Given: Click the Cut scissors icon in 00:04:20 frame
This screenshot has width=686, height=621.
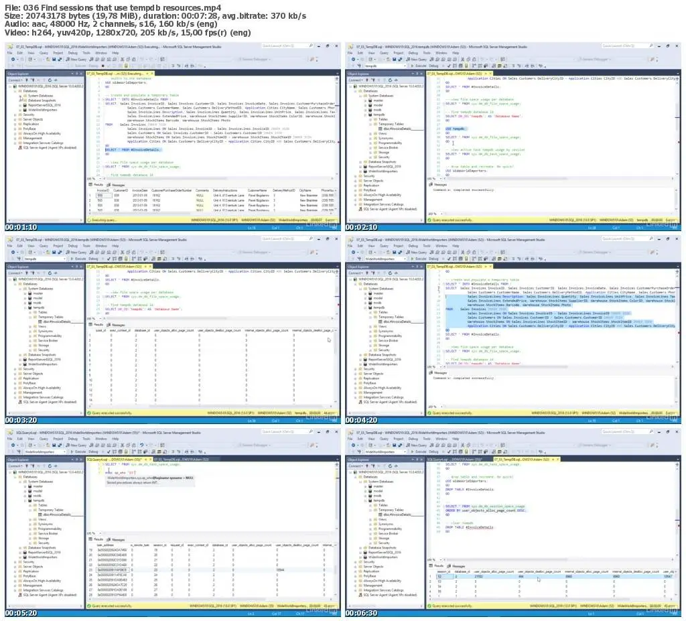Looking at the screenshot, I should tap(462, 252).
